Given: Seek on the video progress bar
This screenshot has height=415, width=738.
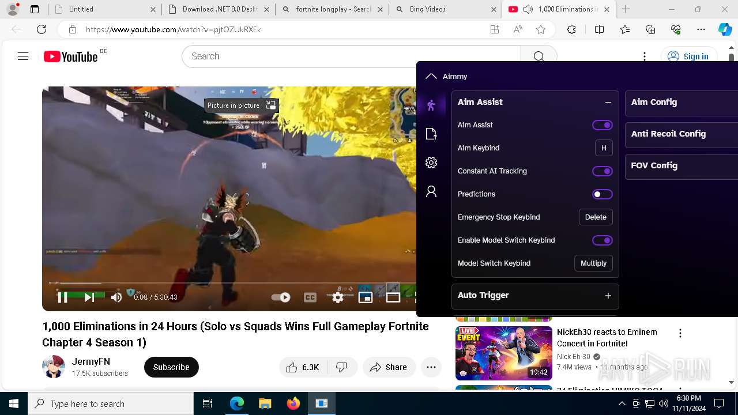Looking at the screenshot, I should (232, 283).
